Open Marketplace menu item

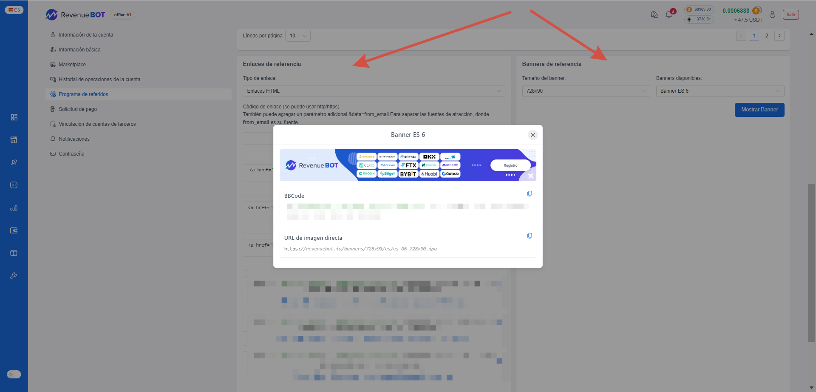click(x=139, y=65)
